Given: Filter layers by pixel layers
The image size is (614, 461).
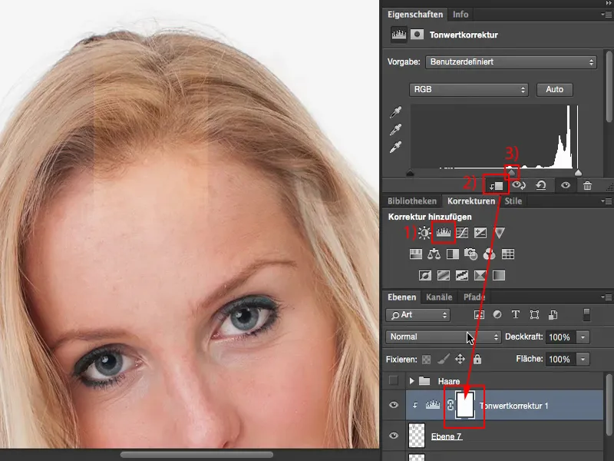Looking at the screenshot, I should click(479, 315).
